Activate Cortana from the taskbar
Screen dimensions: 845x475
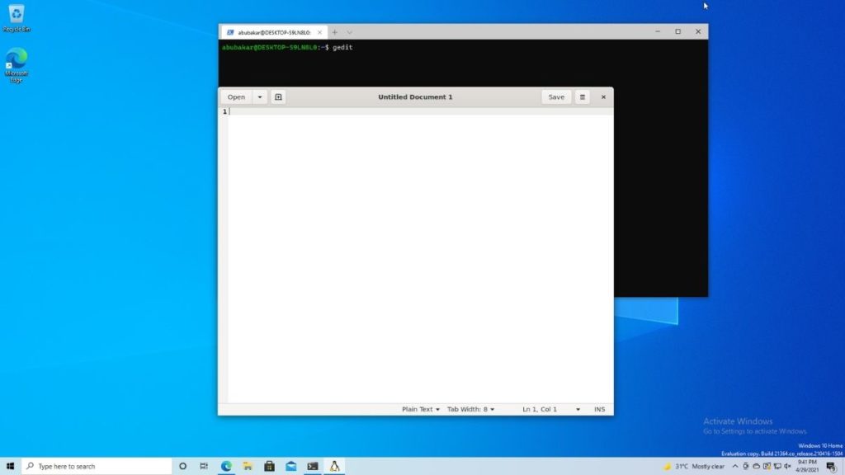point(182,466)
